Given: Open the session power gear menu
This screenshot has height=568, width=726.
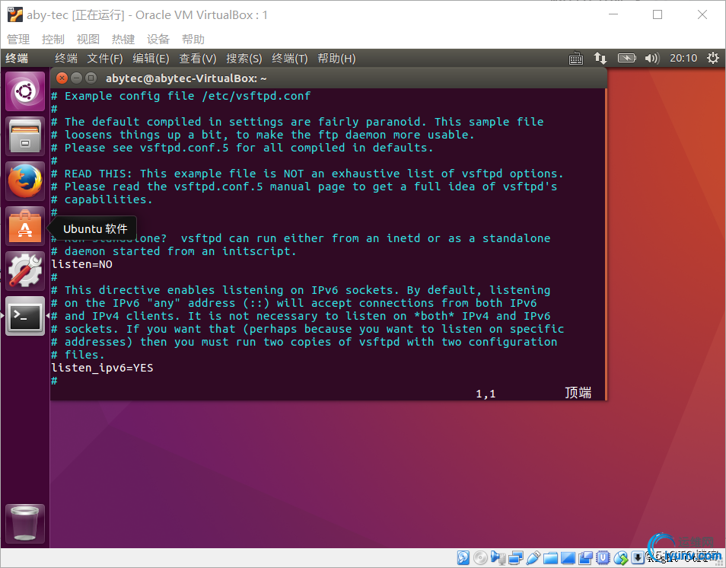Looking at the screenshot, I should [x=712, y=58].
